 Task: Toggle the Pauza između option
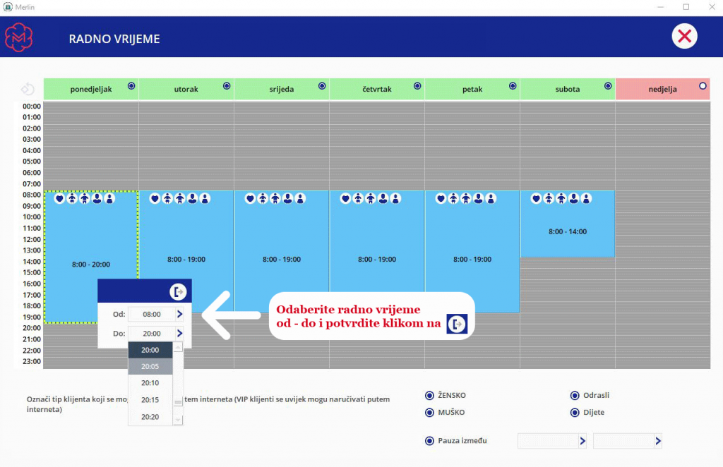(429, 441)
